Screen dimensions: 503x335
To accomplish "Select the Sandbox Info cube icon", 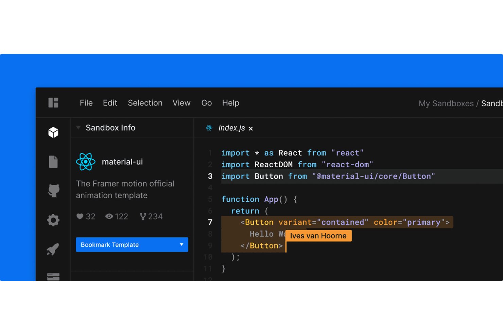I will click(x=53, y=132).
